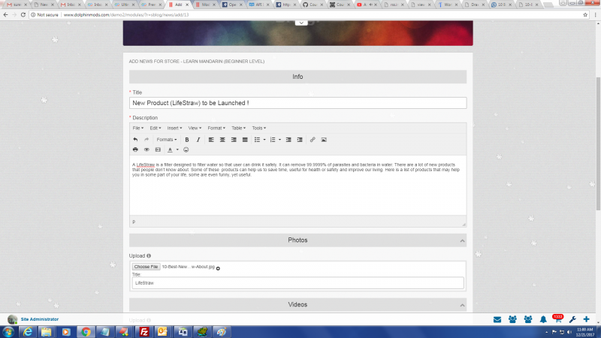
Task: Increase indent in the editor
Action: pos(300,140)
